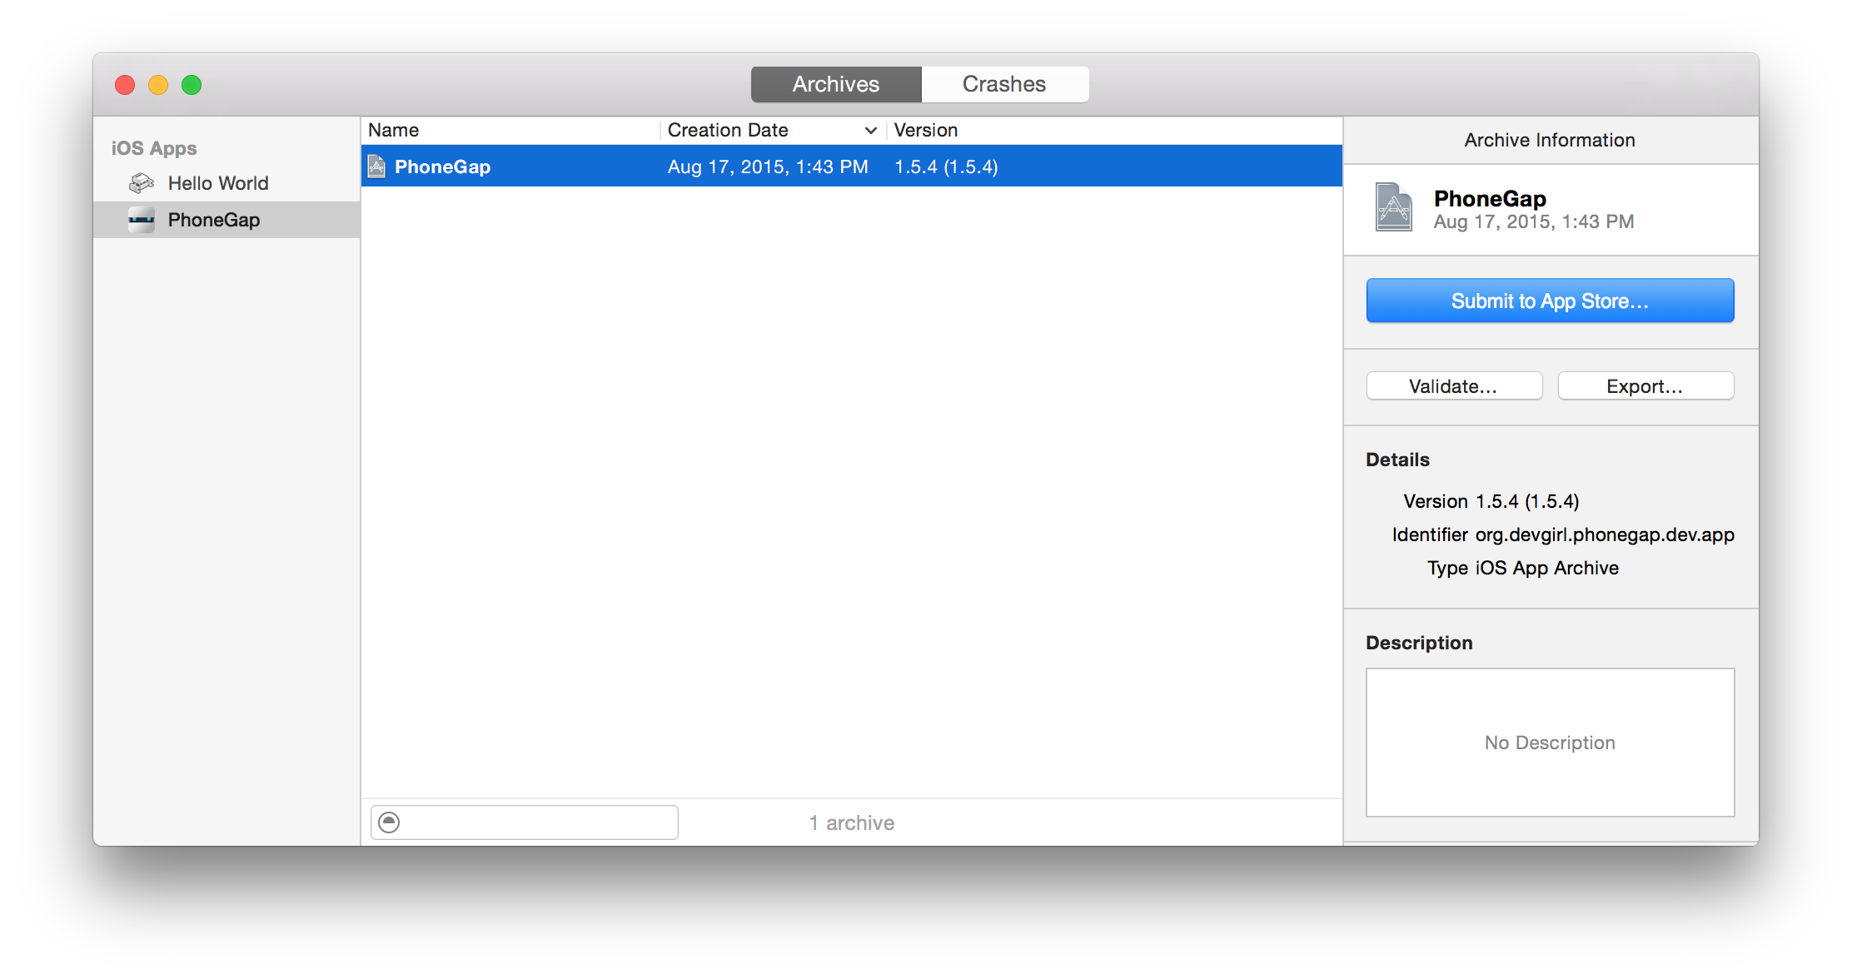
Task: Click the archive icon in Archive Information
Action: [x=1393, y=207]
